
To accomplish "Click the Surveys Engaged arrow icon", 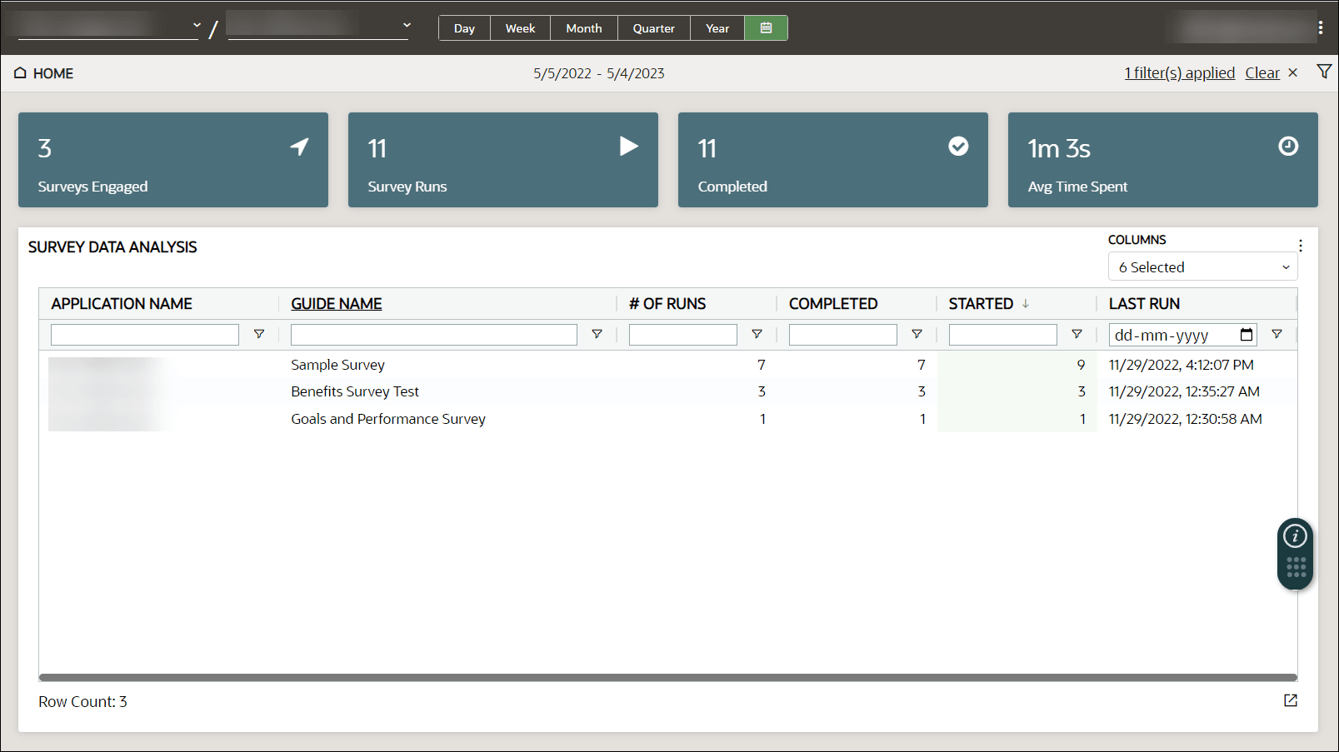I will click(299, 147).
